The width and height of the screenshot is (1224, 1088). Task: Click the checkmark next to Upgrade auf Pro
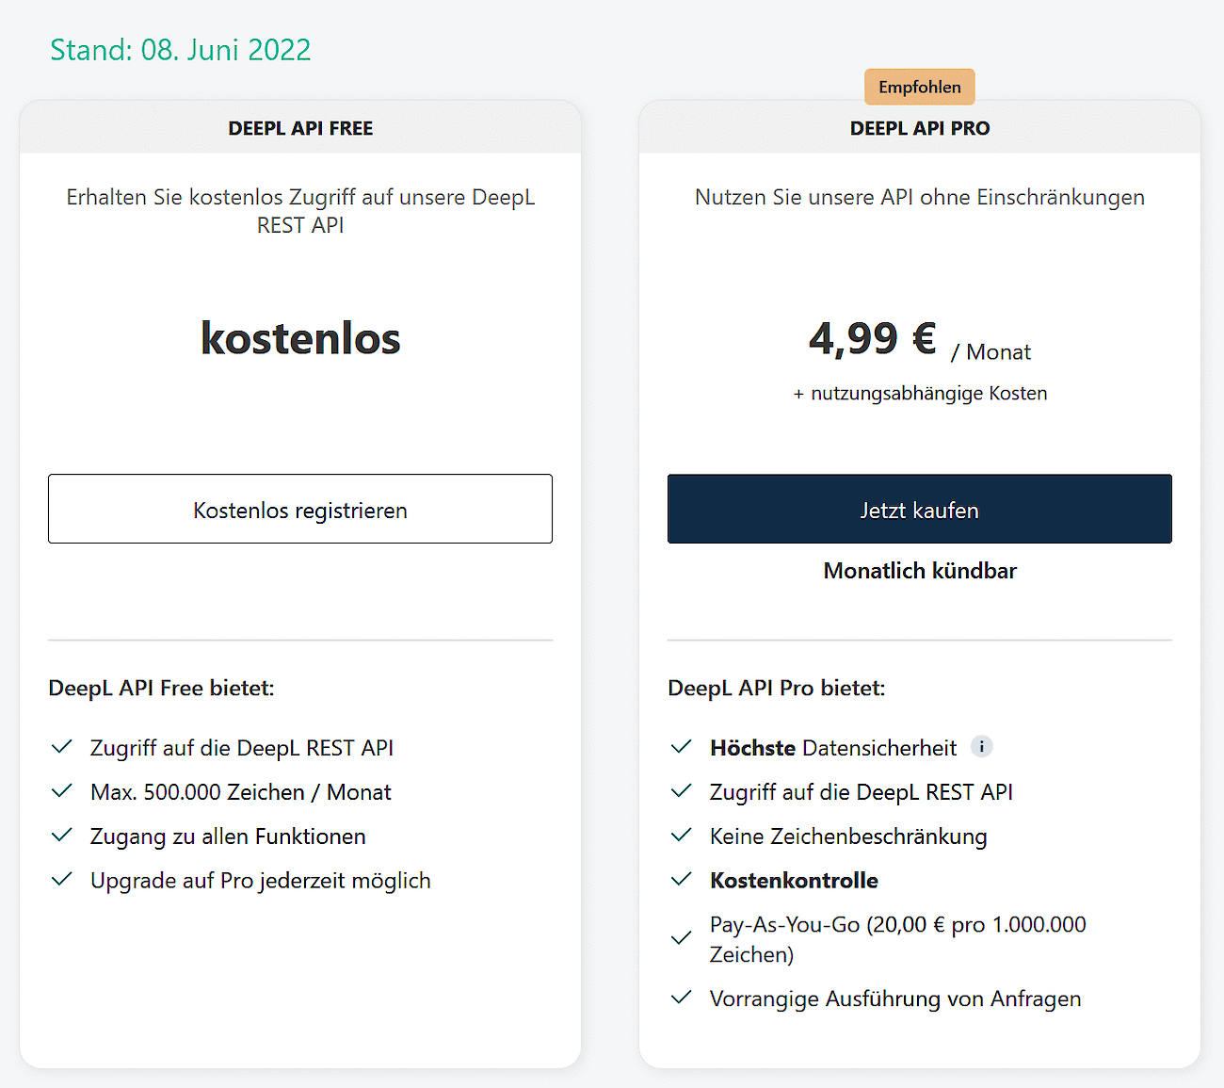(x=61, y=880)
